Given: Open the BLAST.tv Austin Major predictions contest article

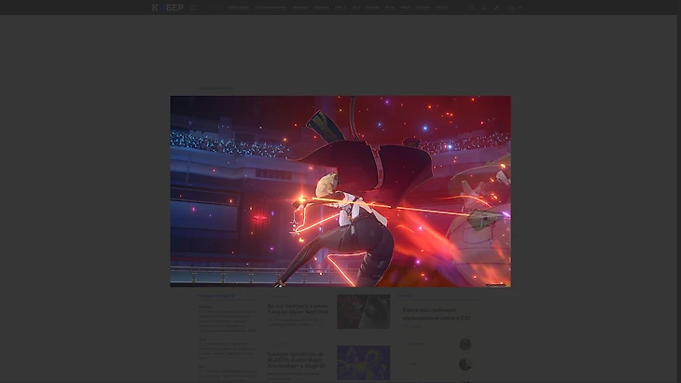Looking at the screenshot, I should (296, 360).
